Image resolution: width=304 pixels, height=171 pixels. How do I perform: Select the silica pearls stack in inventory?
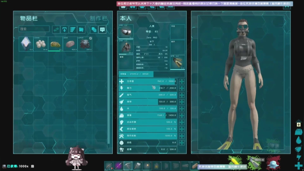point(41,44)
